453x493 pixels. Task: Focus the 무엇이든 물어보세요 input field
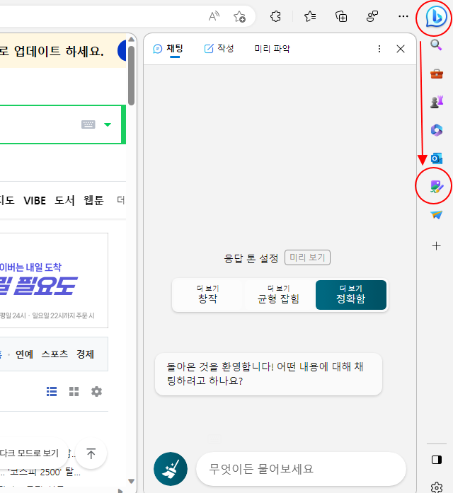click(301, 469)
